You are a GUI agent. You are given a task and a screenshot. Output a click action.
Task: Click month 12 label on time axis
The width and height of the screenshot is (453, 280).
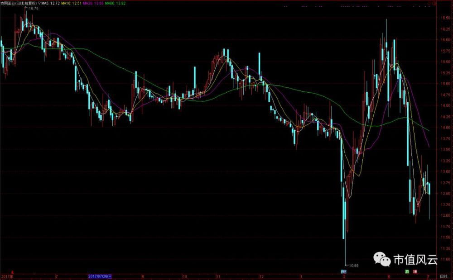[261, 276]
